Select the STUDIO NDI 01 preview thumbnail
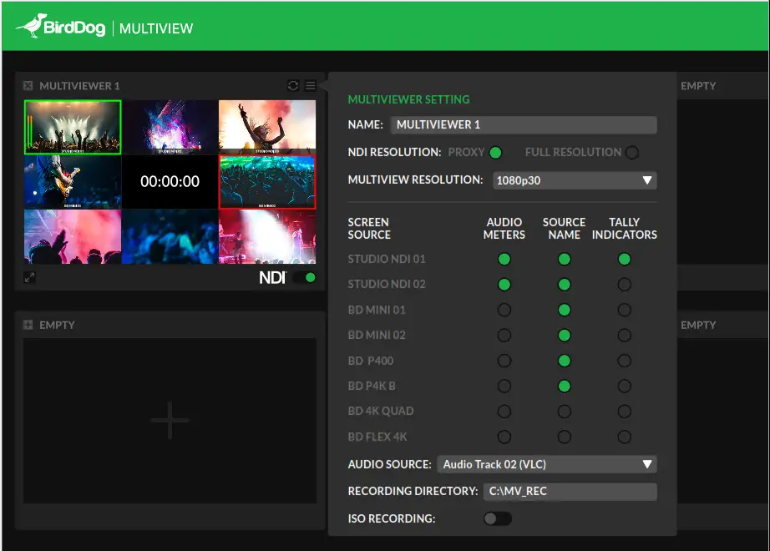 coord(73,126)
